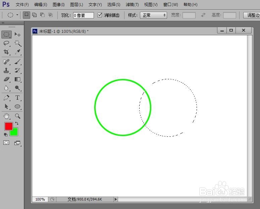Open the 帮助(H) menu

click(x=190, y=5)
